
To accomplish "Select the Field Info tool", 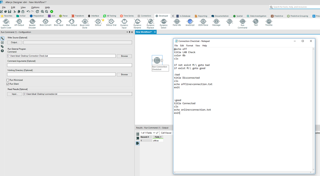I will [x=177, y=23].
